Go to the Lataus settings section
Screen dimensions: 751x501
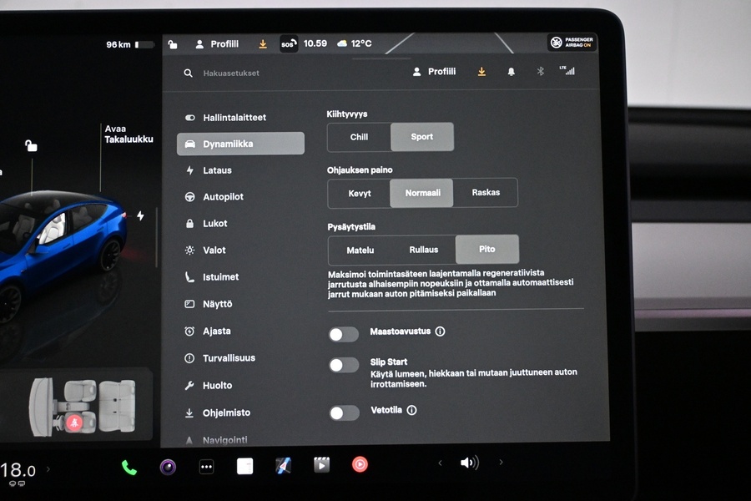217,170
